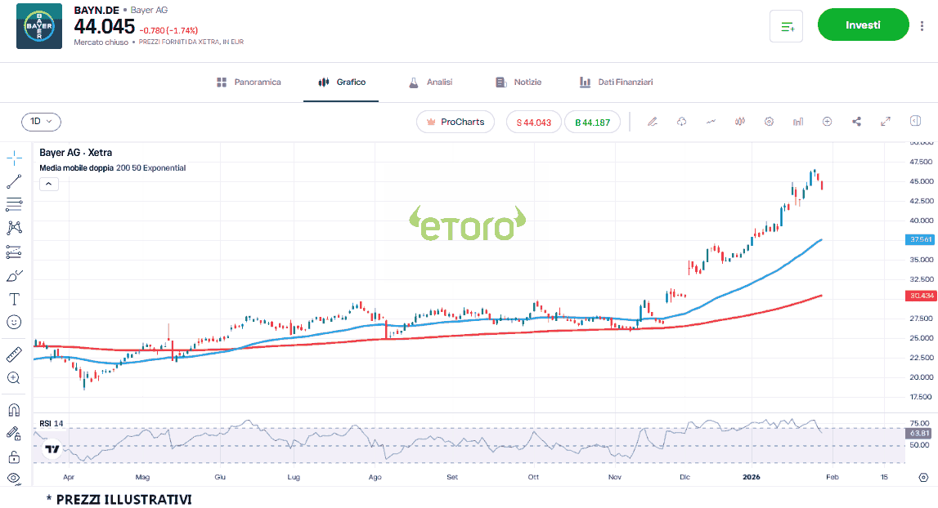
Task: Select the brush drawing tool
Action: tap(14, 276)
